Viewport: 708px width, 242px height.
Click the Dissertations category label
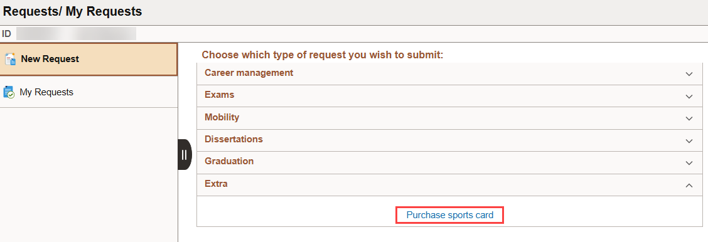click(x=233, y=139)
